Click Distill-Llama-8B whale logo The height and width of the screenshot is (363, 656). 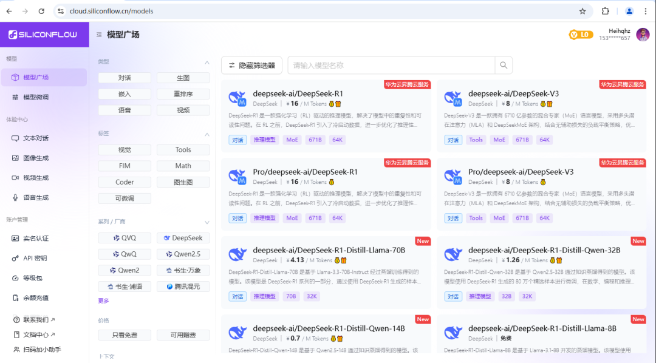click(x=453, y=333)
